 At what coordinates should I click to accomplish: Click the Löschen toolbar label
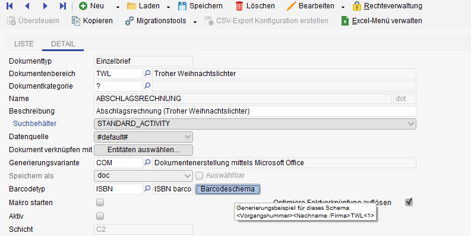(x=260, y=6)
